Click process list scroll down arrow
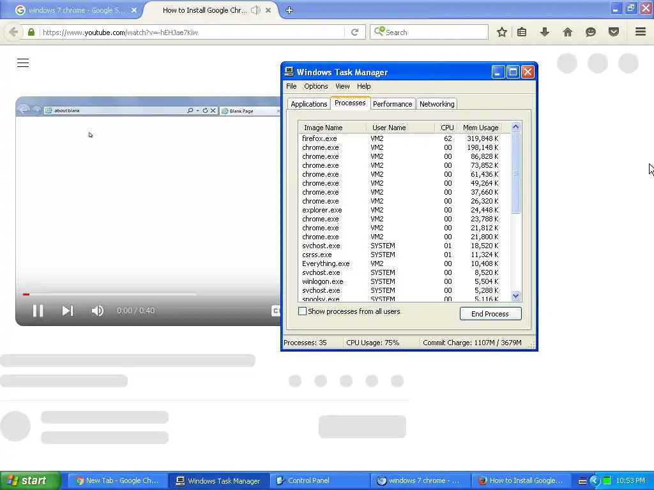This screenshot has height=490, width=654. pos(515,296)
